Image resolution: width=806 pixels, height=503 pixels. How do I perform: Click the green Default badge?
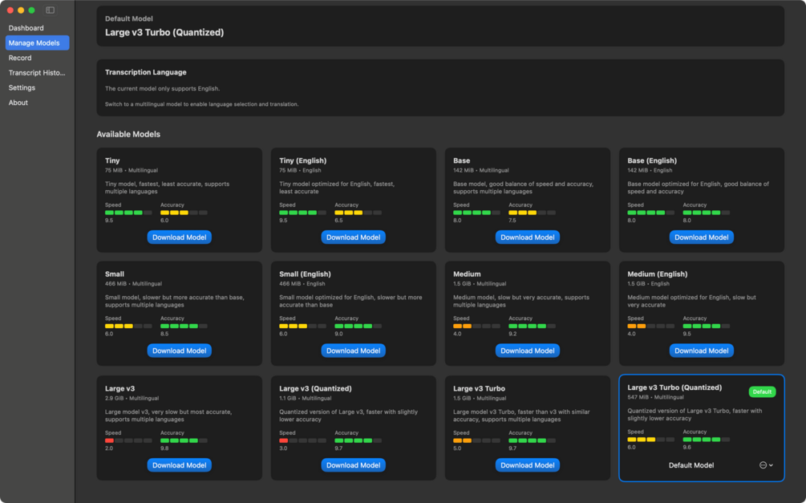click(762, 392)
